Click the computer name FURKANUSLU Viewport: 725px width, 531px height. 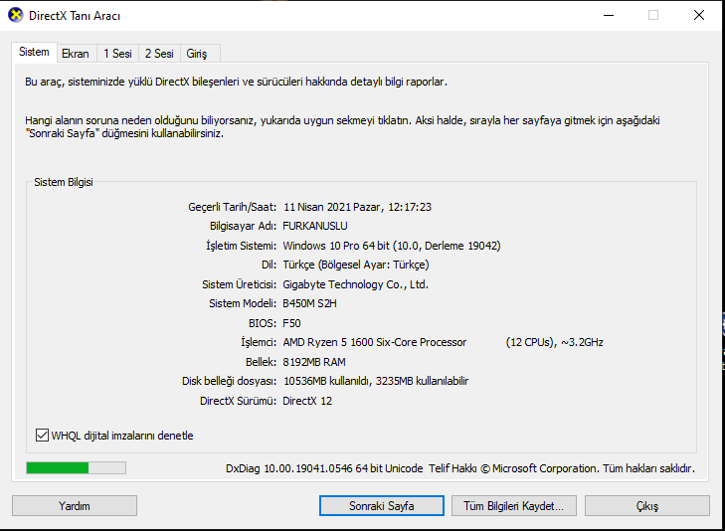click(315, 226)
